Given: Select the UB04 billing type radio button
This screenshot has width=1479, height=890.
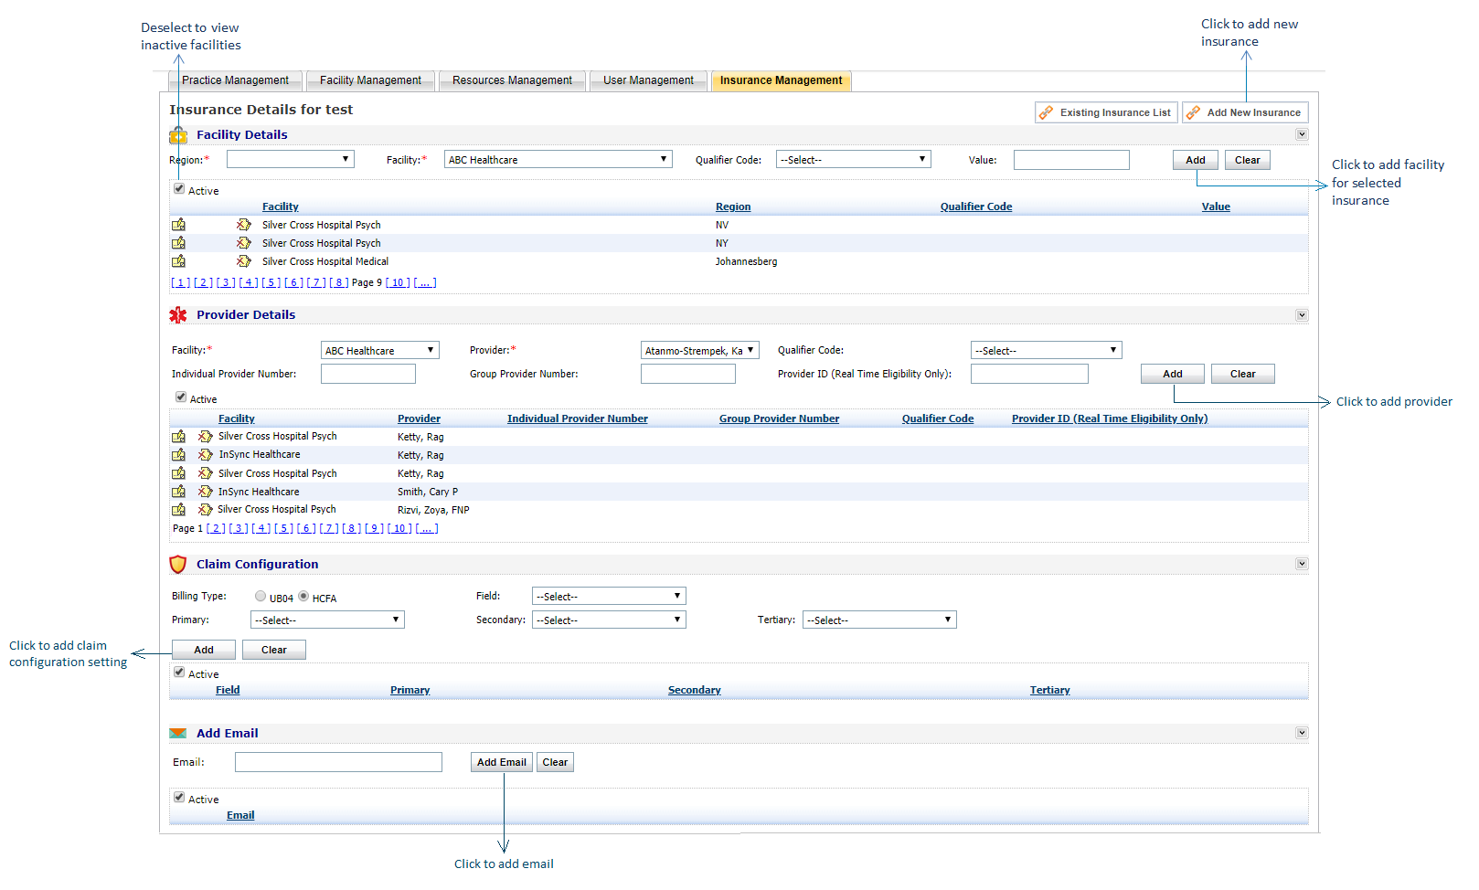Looking at the screenshot, I should (261, 597).
